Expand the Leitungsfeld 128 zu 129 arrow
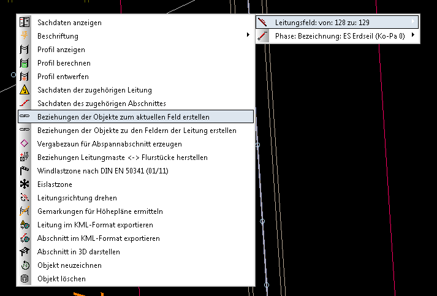Screen dimensions: 437x296 tap(414, 23)
